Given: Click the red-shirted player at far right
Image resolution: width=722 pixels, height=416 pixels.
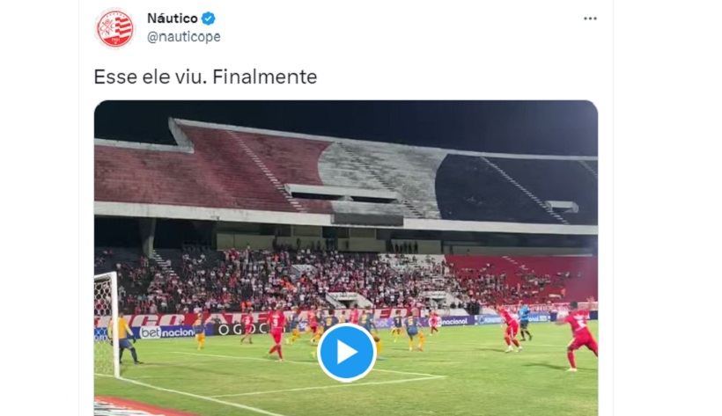Looking at the screenshot, I should pos(579,335).
